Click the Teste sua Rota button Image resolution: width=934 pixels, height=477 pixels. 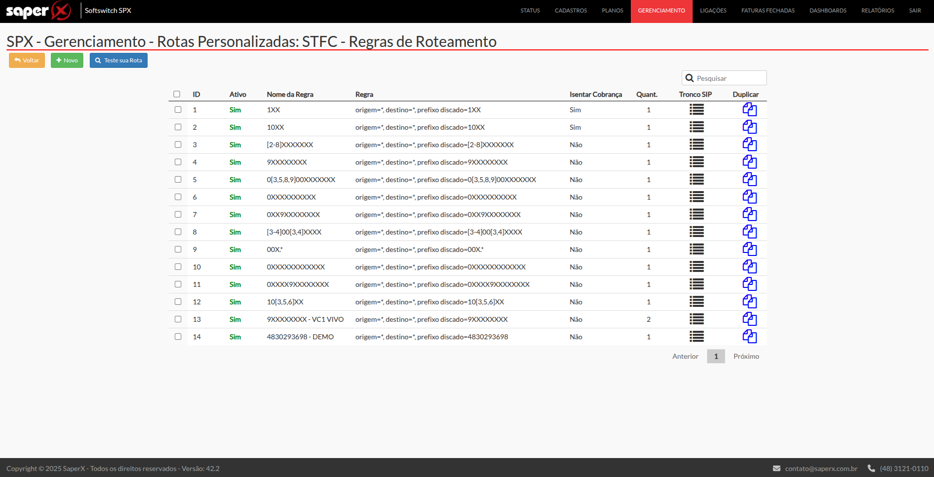(x=119, y=60)
